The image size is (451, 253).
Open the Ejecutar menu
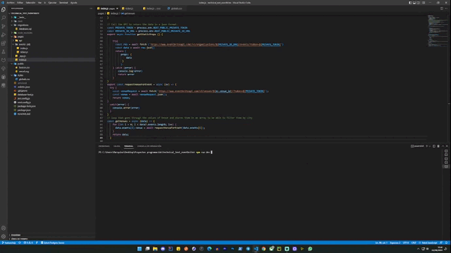(52, 3)
